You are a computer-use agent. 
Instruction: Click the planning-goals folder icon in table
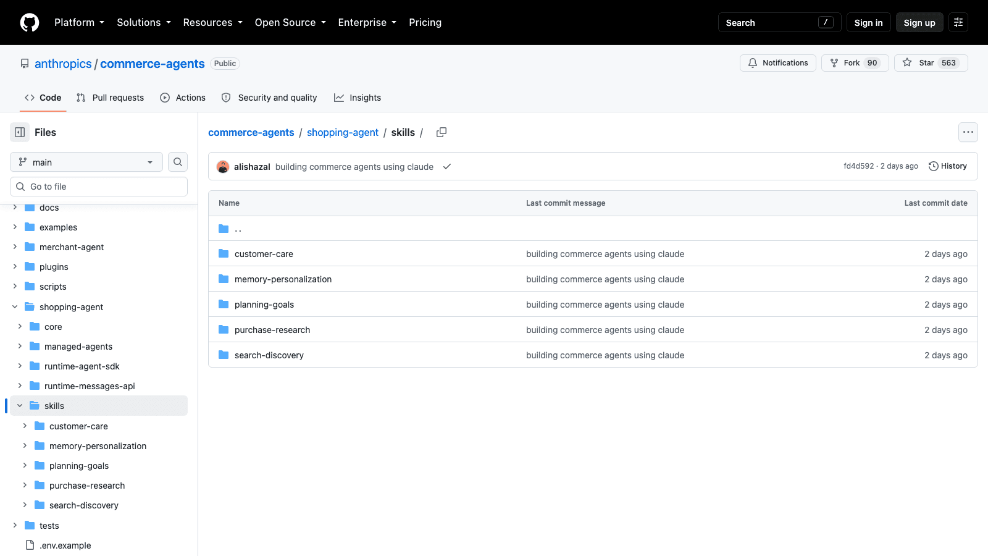[x=224, y=305]
